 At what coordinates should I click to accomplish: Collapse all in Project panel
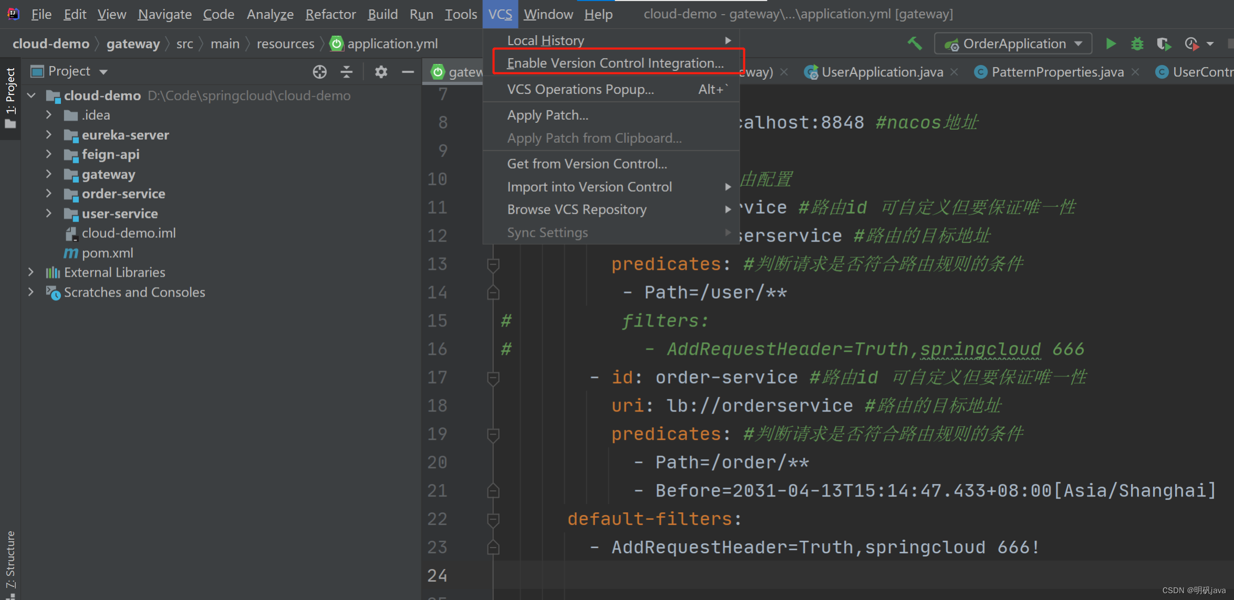[346, 72]
